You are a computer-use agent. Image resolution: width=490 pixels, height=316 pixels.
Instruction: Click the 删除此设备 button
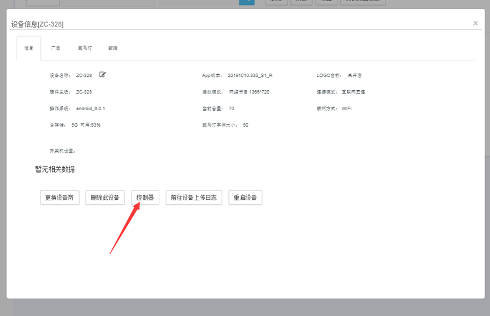click(x=105, y=198)
